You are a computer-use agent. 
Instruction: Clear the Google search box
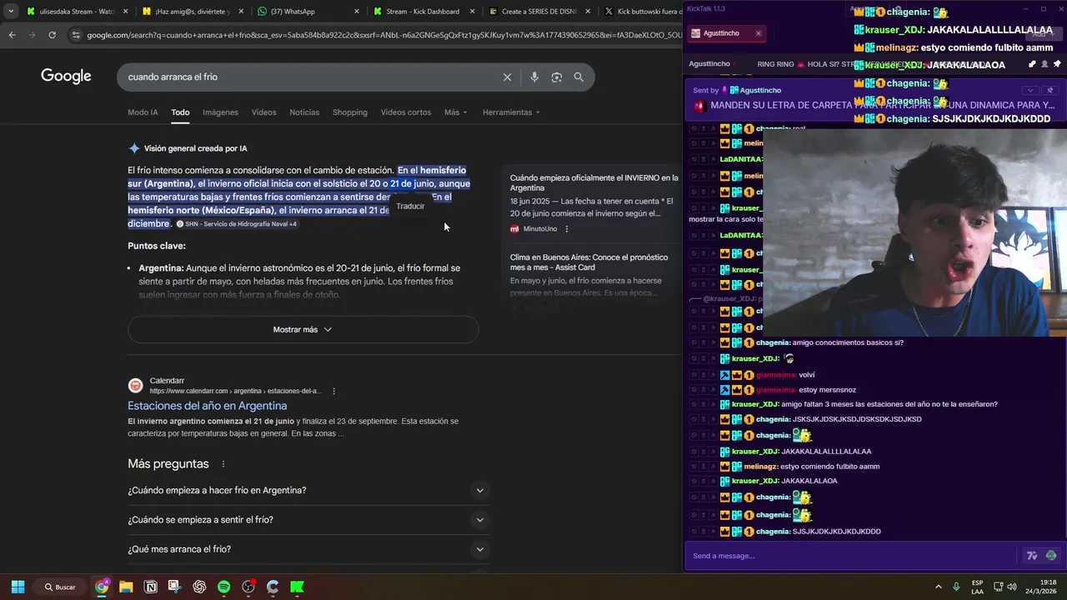[507, 77]
